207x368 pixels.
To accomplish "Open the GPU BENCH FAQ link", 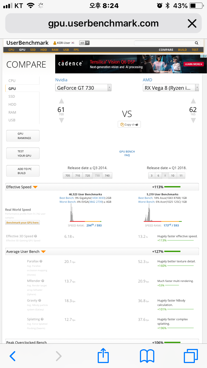I will [127, 153].
